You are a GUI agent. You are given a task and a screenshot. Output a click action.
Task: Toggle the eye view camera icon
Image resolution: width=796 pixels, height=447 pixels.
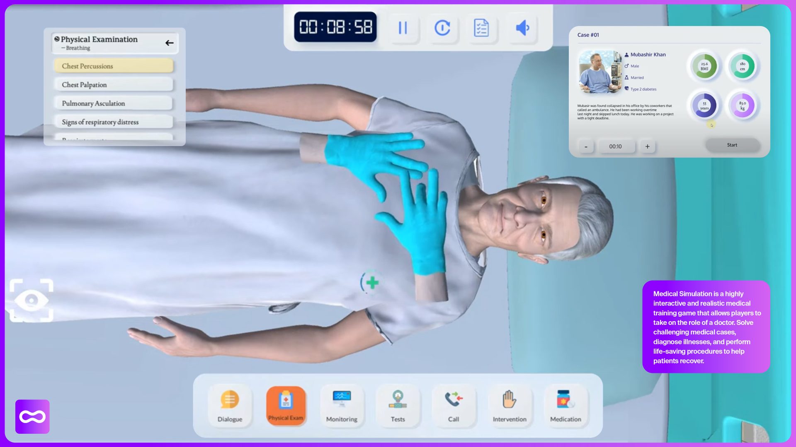[32, 300]
